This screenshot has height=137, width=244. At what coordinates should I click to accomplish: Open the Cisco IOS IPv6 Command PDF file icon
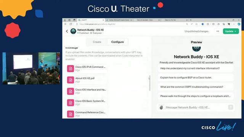coord(71,68)
